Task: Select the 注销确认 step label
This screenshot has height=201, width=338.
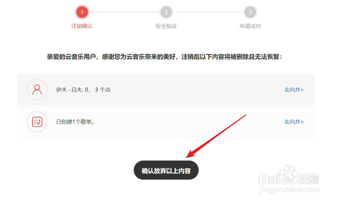Action: point(82,26)
